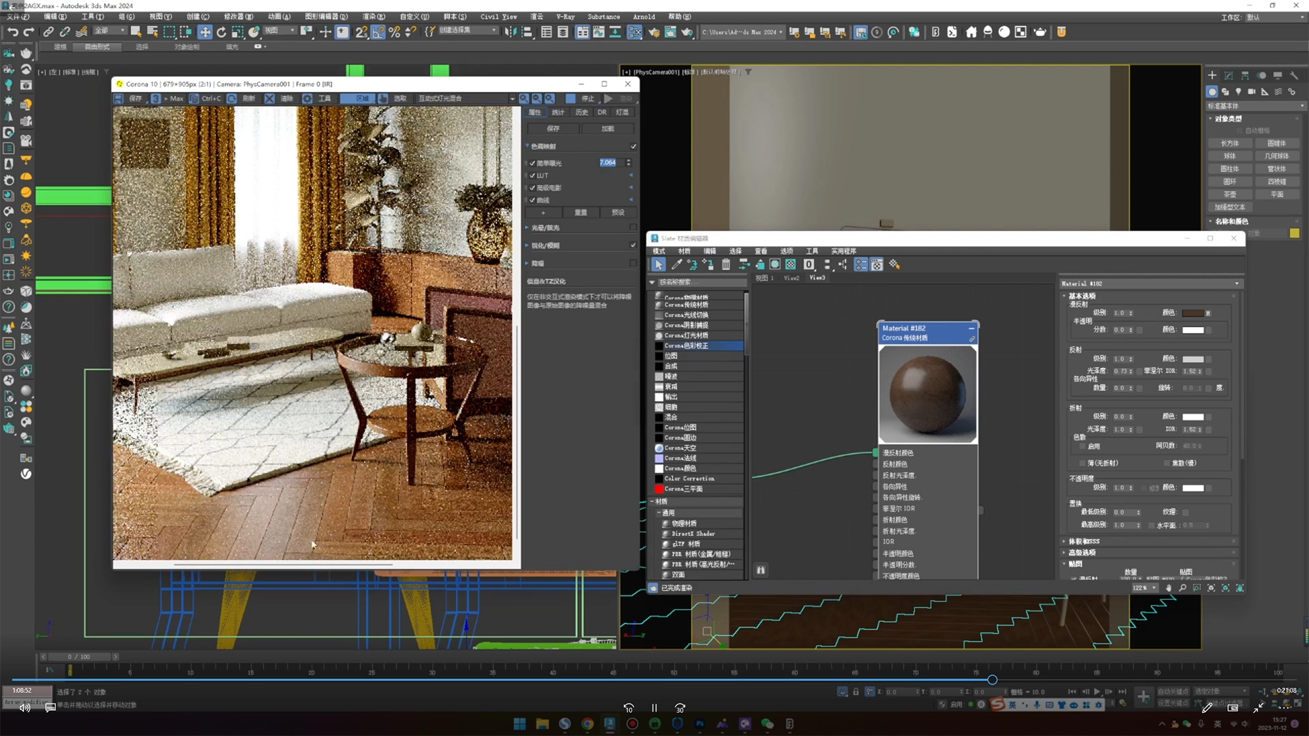Select the Move transform tool

[x=205, y=32]
